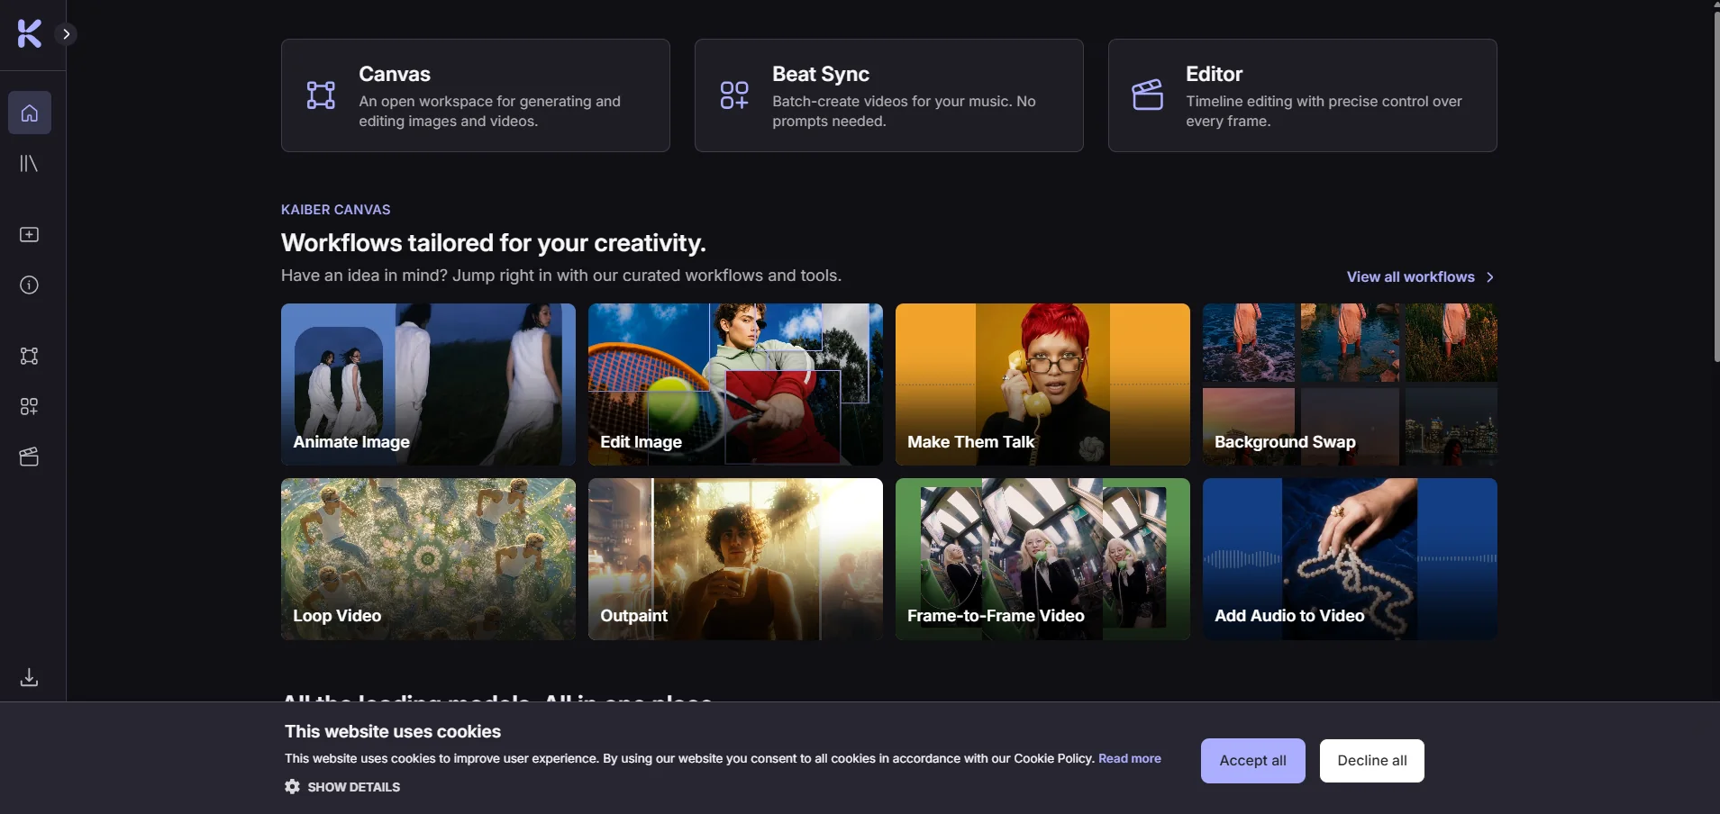Select the Editor clapperboard icon in sidebar
This screenshot has height=814, width=1720.
(30, 457)
